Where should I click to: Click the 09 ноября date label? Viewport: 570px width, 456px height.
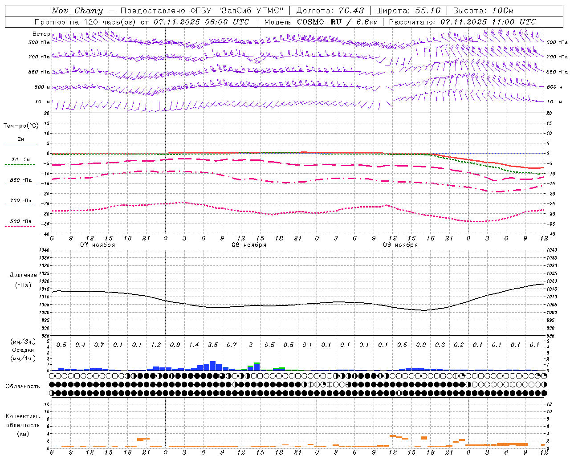[x=400, y=245]
